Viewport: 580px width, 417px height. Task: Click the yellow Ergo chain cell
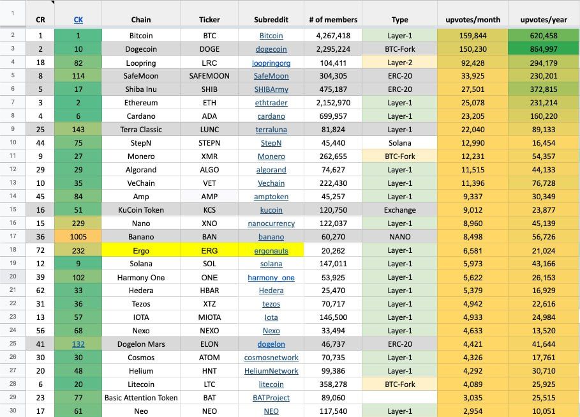(x=141, y=251)
